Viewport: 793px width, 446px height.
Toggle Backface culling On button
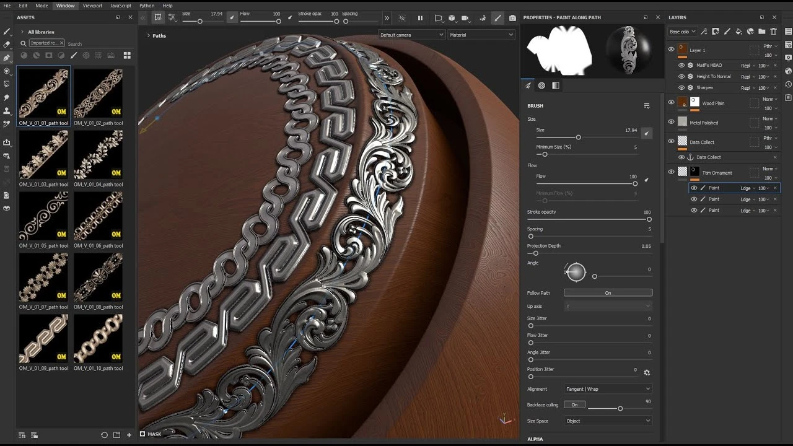(574, 404)
